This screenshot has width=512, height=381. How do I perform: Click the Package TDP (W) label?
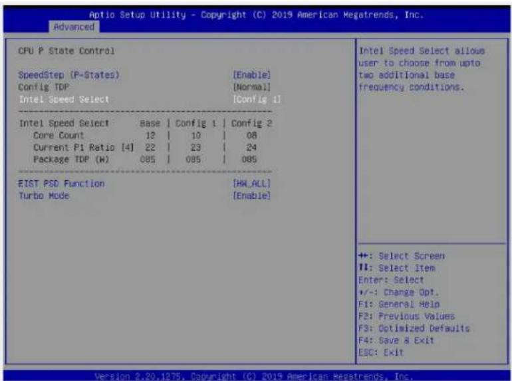tap(71, 160)
